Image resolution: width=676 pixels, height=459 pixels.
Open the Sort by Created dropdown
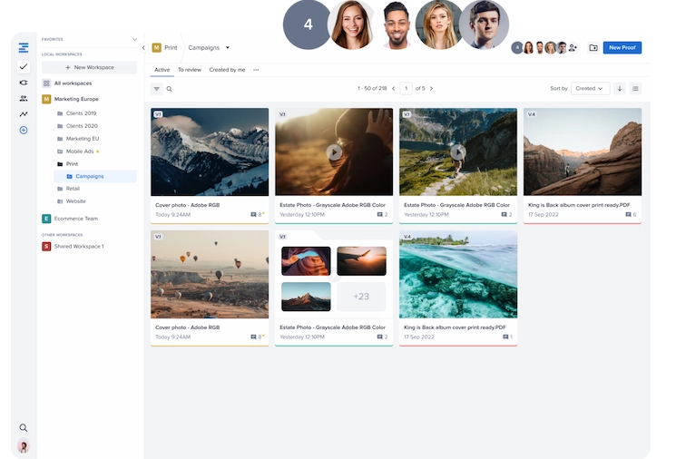point(590,88)
